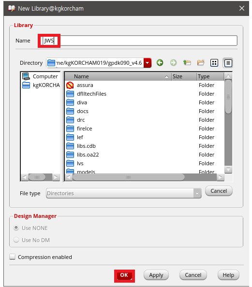Viewport: 252px width, 287px height.
Task: Click the docs folder icon
Action: click(70, 111)
